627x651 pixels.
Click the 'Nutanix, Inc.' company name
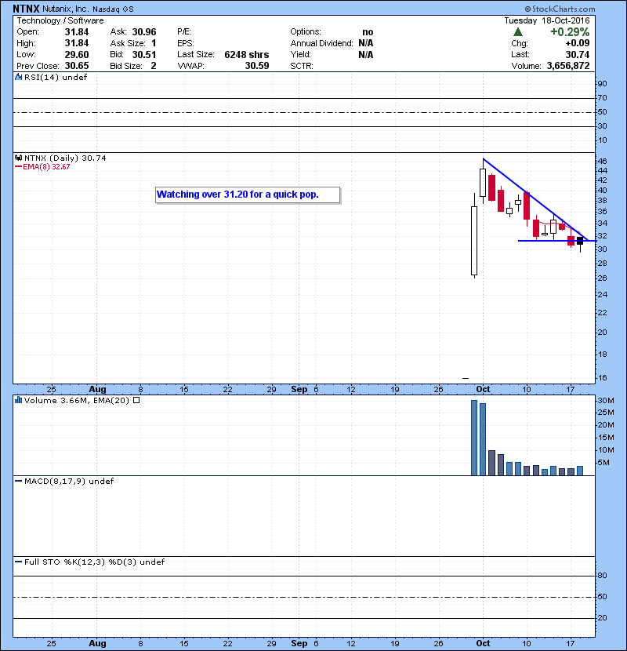66,9
